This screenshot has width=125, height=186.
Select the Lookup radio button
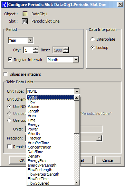[x=93, y=48]
